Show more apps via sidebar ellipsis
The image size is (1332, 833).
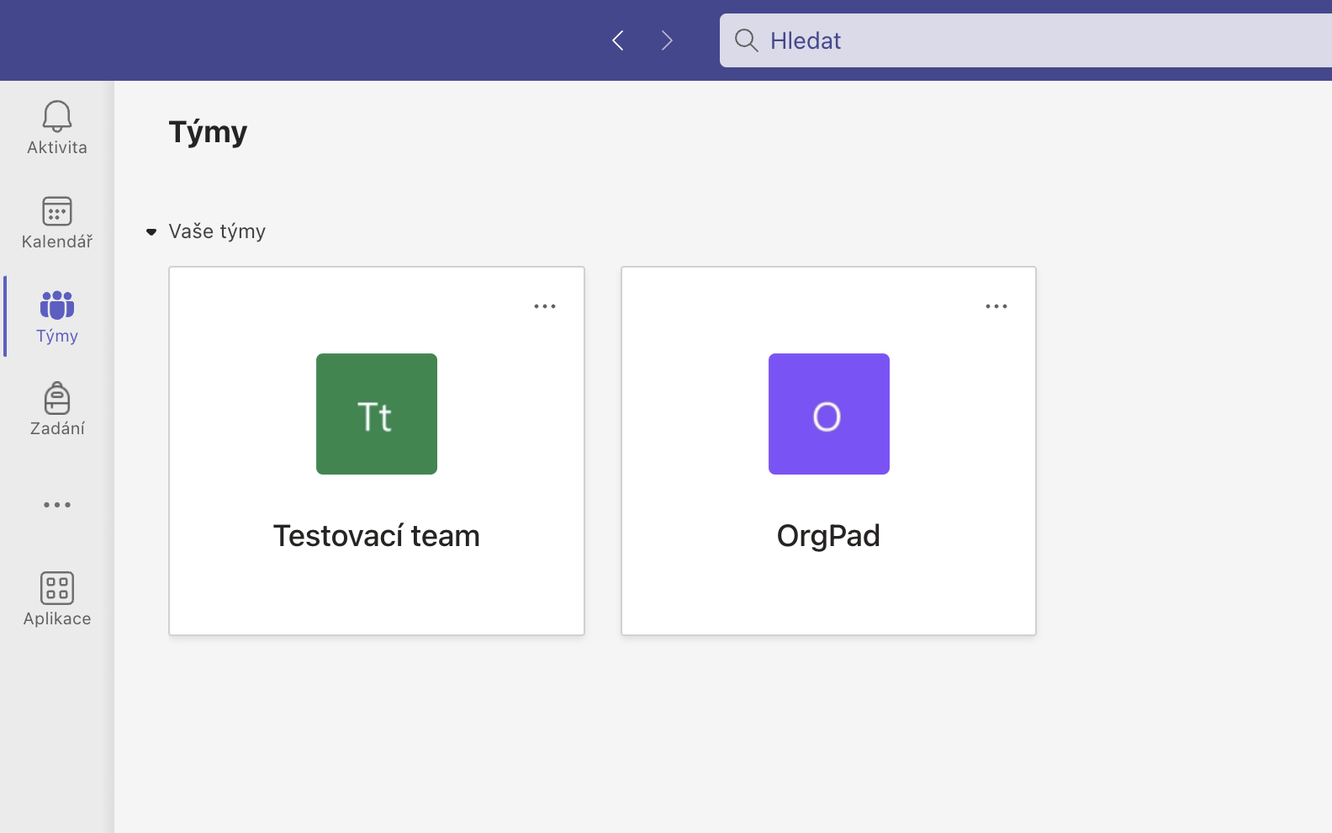pyautogui.click(x=57, y=505)
